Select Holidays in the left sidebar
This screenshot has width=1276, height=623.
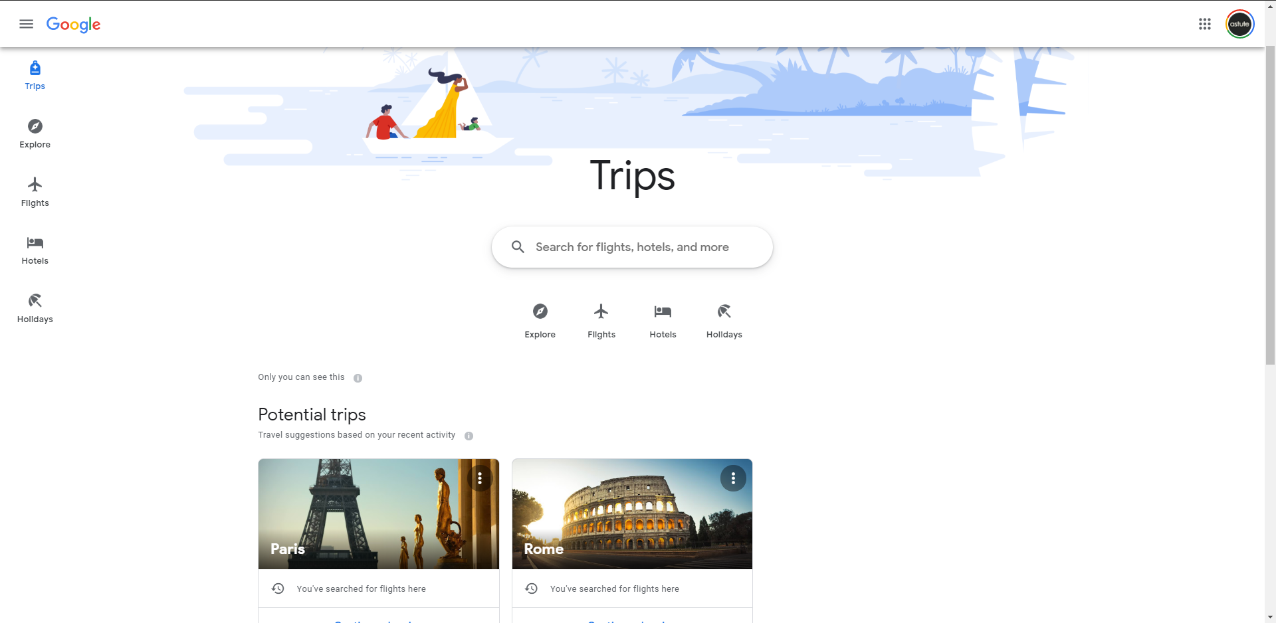(x=35, y=308)
